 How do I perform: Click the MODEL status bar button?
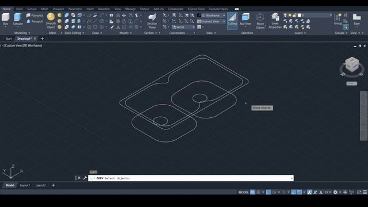pos(243,192)
